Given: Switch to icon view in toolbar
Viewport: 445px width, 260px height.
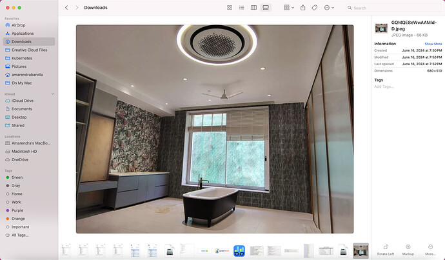Looking at the screenshot, I should tap(230, 8).
